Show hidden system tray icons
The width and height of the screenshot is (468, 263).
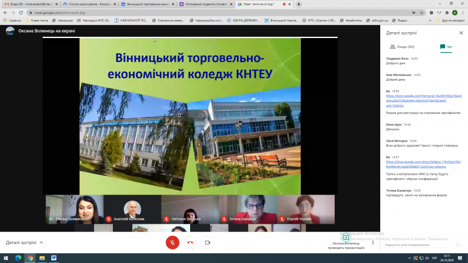pos(409,258)
